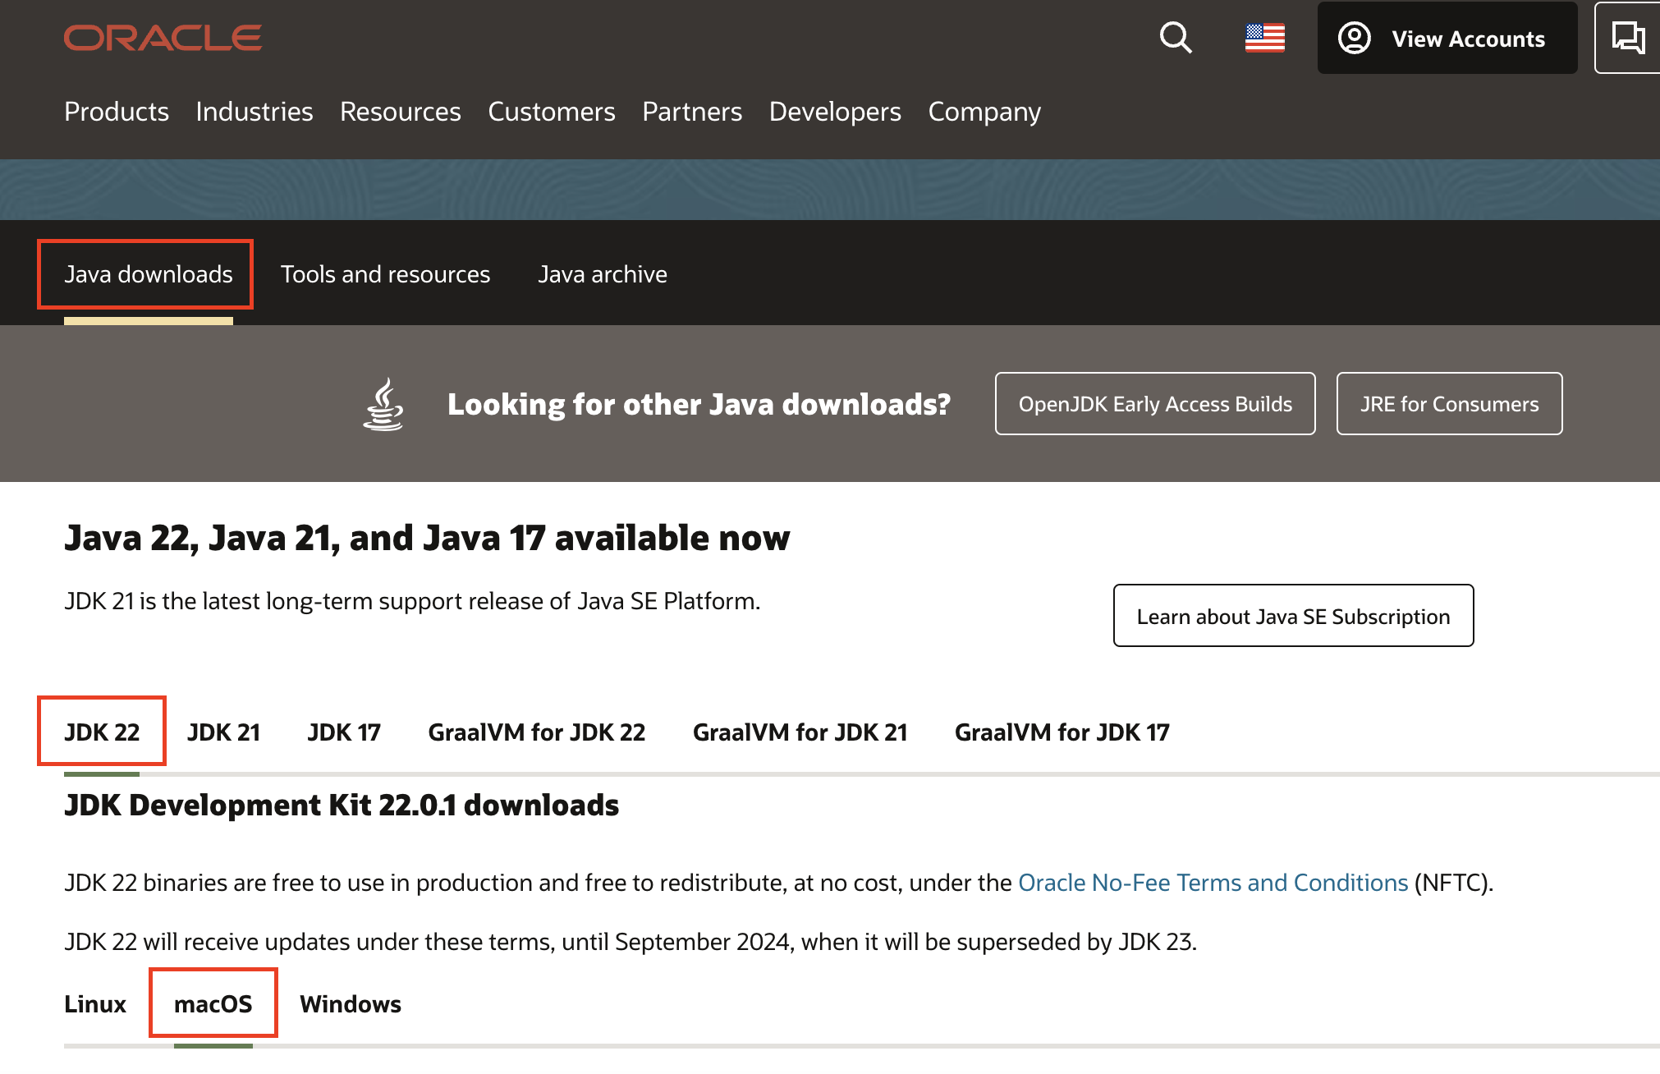Switch to Java archive tab
1660x1074 pixels.
[602, 274]
